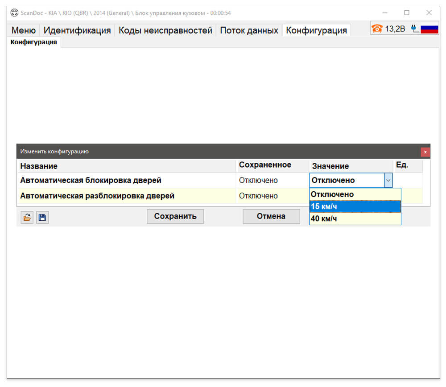Choose 40 км/ч from the dropdown list
The image size is (446, 387).
coord(355,218)
